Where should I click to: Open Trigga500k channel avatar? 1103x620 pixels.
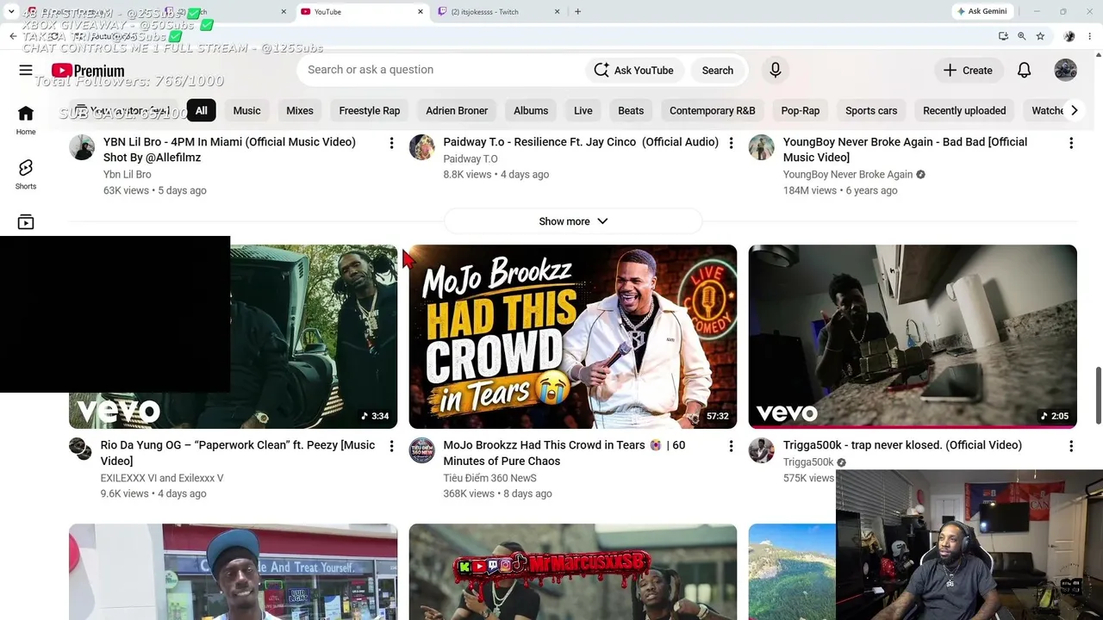tap(761, 450)
